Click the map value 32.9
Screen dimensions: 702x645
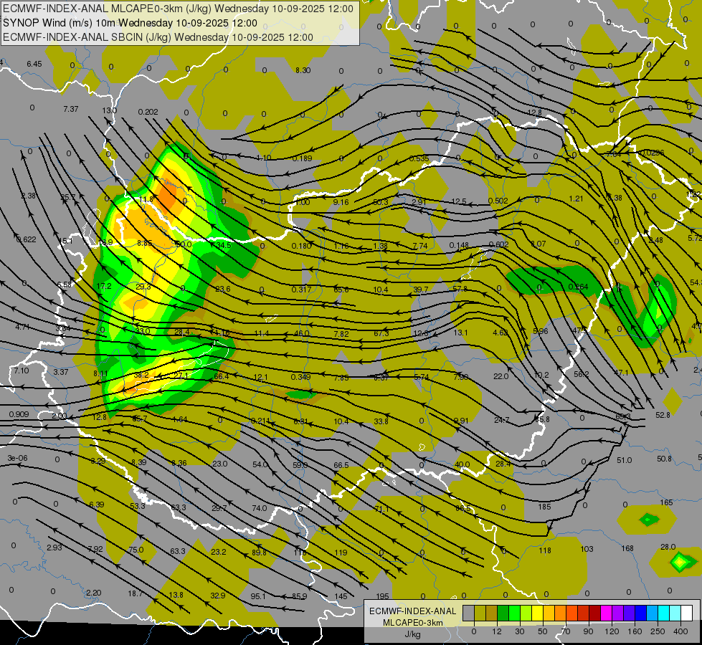[x=217, y=596]
